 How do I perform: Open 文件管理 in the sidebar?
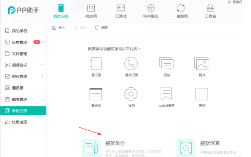(23, 54)
